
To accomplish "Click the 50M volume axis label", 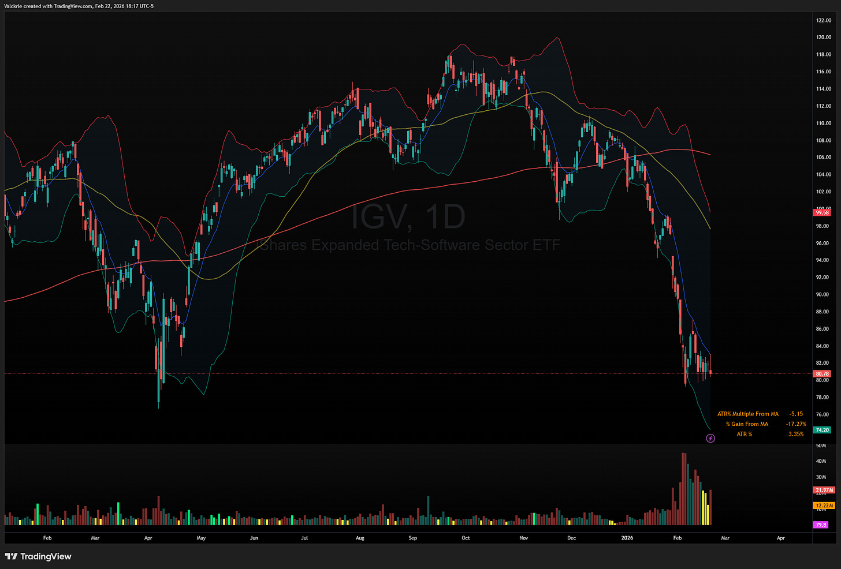I will (821, 446).
